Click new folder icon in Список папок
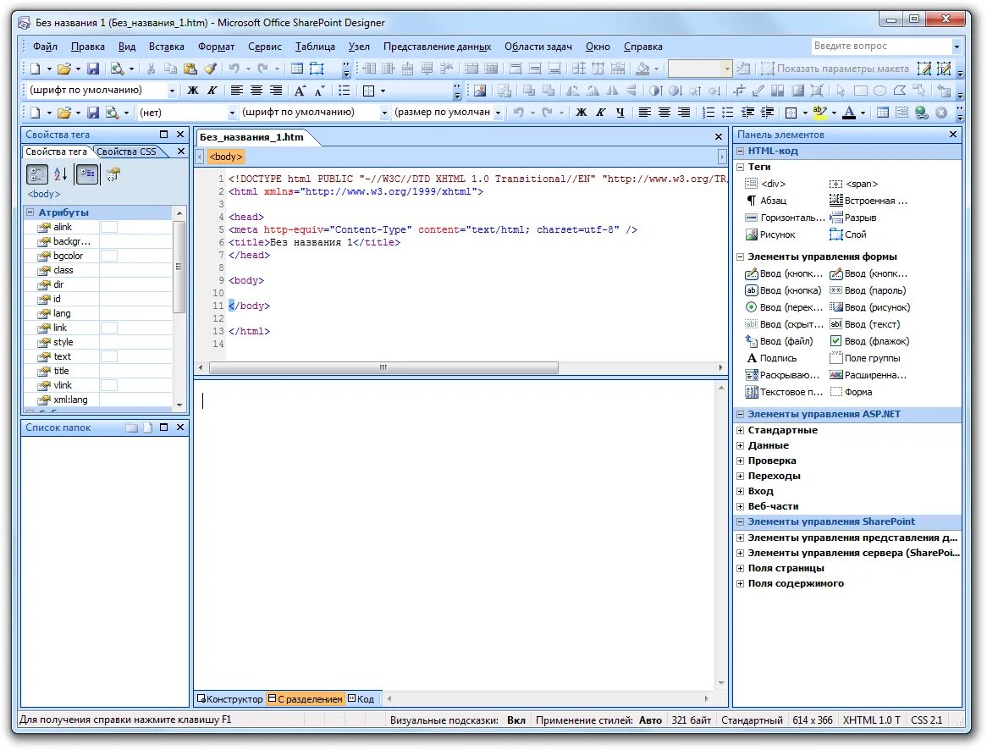The height and width of the screenshot is (750, 987). 131,428
